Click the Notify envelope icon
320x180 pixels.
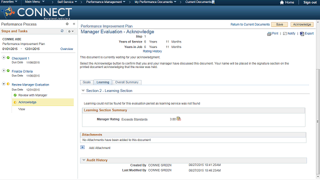point(285,33)
